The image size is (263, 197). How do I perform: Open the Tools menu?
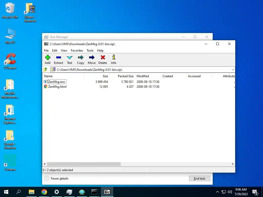(x=90, y=51)
